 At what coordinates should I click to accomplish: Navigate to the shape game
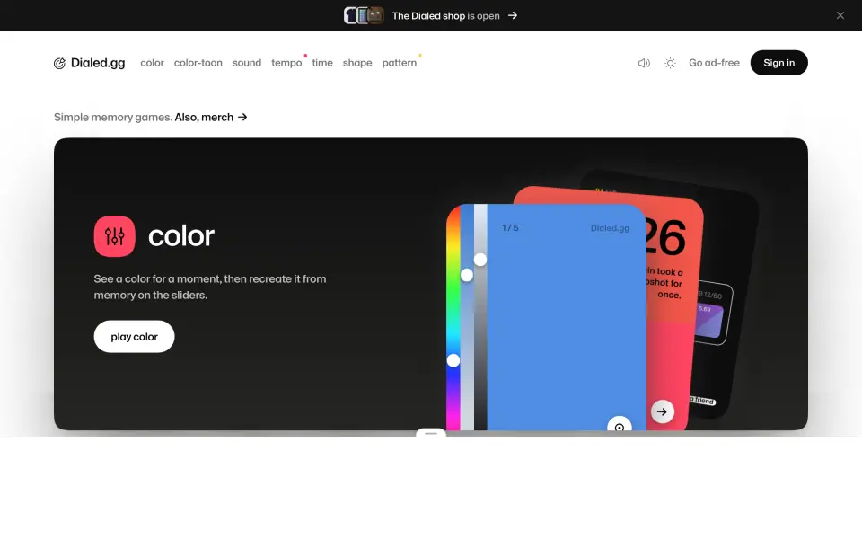click(x=357, y=63)
